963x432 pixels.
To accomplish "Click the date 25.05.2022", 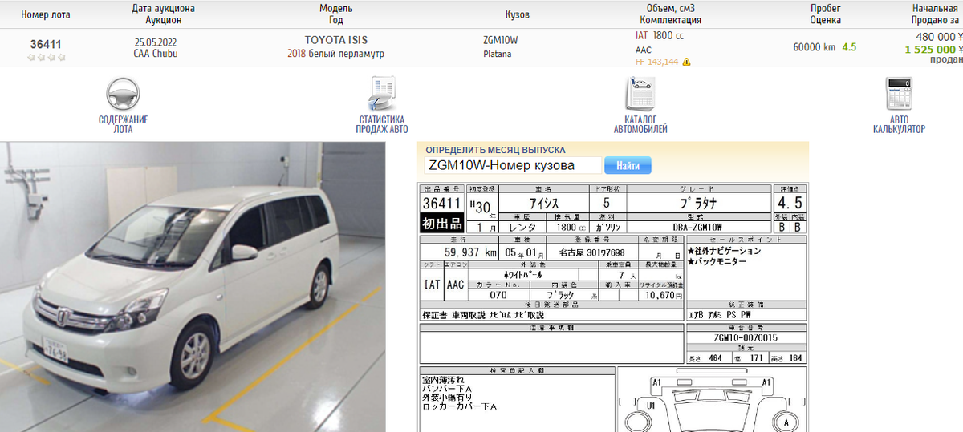I will [156, 41].
